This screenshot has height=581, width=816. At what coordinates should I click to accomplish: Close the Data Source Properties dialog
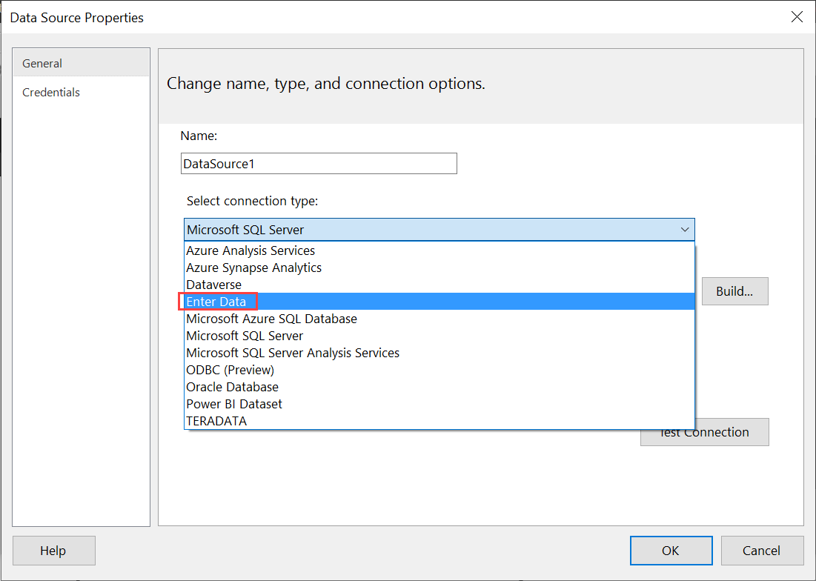[x=796, y=17]
